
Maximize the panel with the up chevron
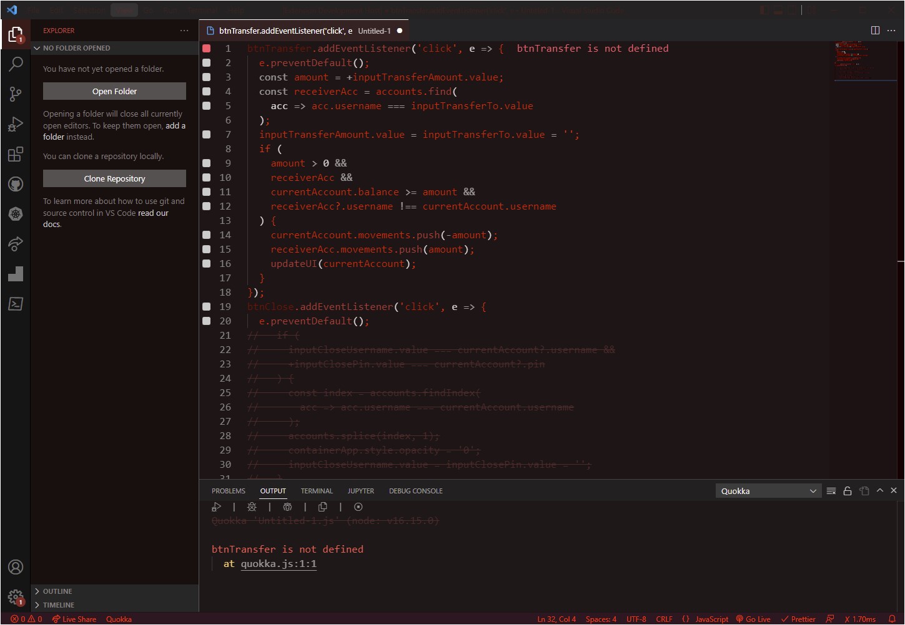pyautogui.click(x=880, y=491)
